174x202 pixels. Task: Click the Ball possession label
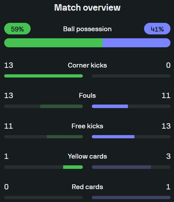pyautogui.click(x=87, y=29)
